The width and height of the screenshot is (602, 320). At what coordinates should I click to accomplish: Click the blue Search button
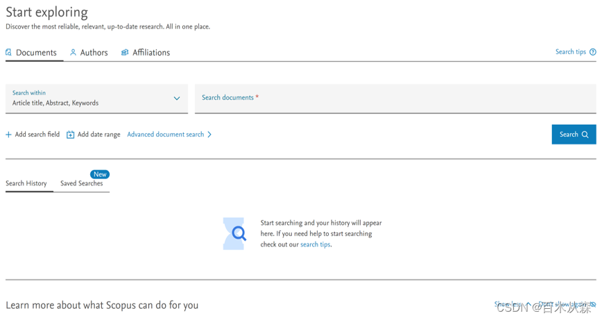point(574,135)
